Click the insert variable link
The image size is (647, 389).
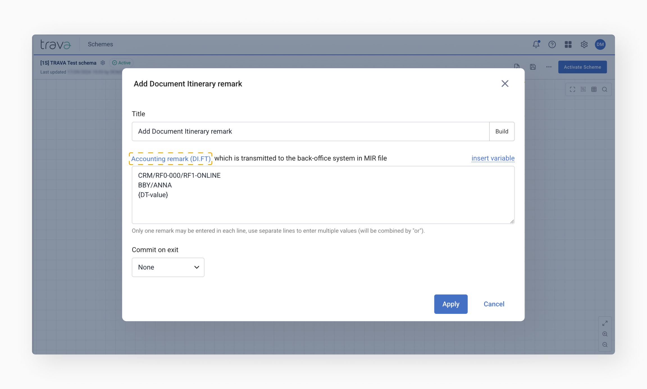(x=493, y=158)
